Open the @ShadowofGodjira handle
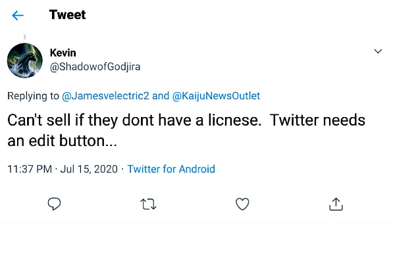 click(x=94, y=66)
